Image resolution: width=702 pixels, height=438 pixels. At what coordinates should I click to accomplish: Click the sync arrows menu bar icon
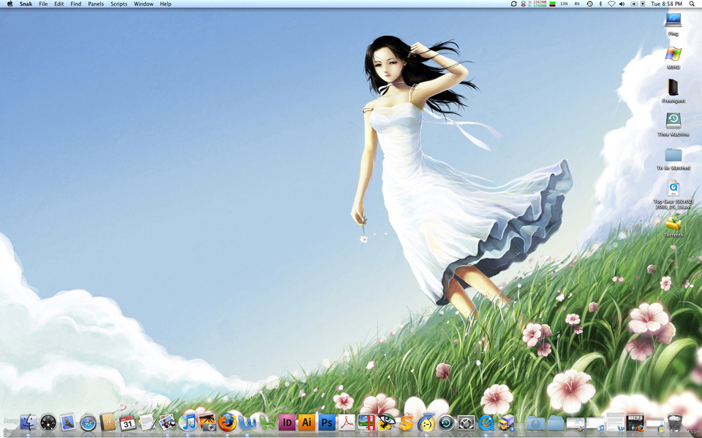513,4
